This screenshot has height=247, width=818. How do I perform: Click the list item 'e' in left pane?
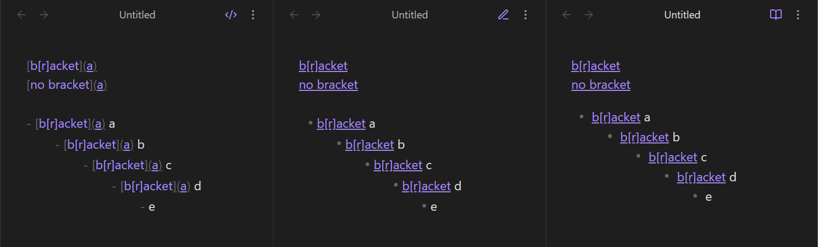click(x=152, y=207)
